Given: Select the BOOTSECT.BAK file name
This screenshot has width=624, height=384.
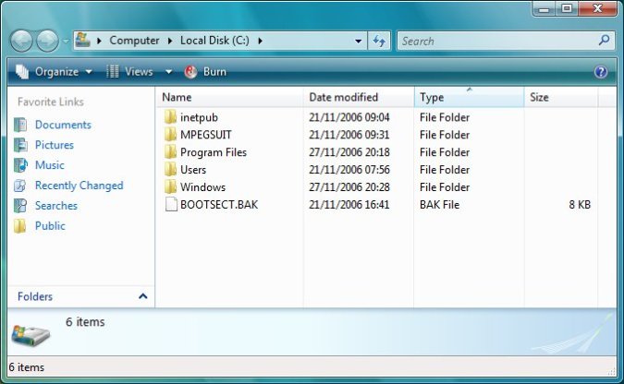Looking at the screenshot, I should point(219,205).
